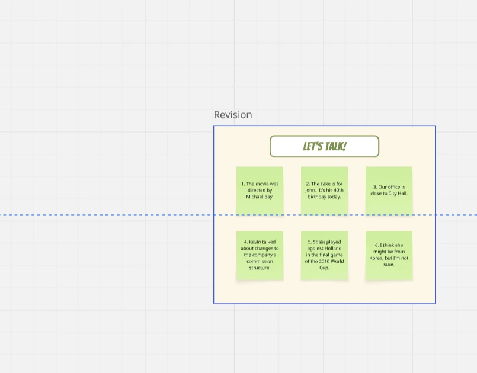Select sticky note about Kevin's commission structure
Image resolution: width=477 pixels, height=373 pixels.
point(260,255)
